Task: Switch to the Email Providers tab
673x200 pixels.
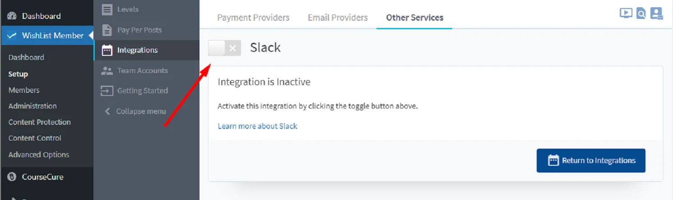Action: point(338,18)
